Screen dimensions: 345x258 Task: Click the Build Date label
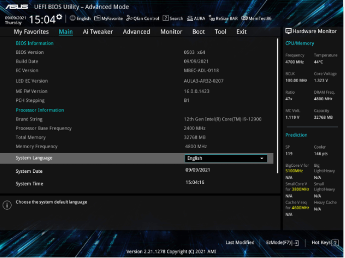27,61
